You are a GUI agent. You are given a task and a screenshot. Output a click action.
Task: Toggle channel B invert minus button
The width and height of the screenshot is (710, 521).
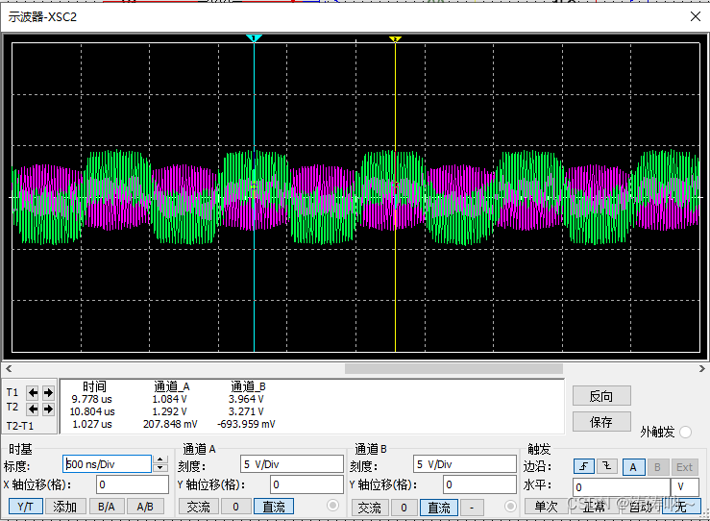[x=472, y=508]
